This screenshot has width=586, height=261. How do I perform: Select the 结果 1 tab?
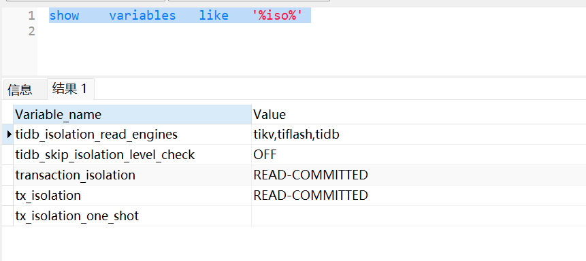coord(70,89)
